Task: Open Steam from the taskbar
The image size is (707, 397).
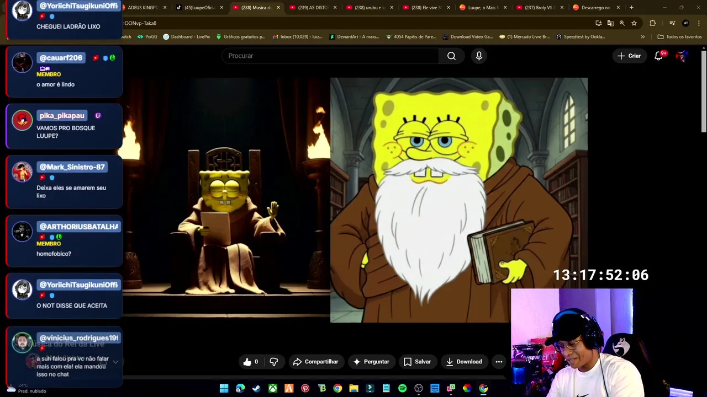Action: click(256, 388)
